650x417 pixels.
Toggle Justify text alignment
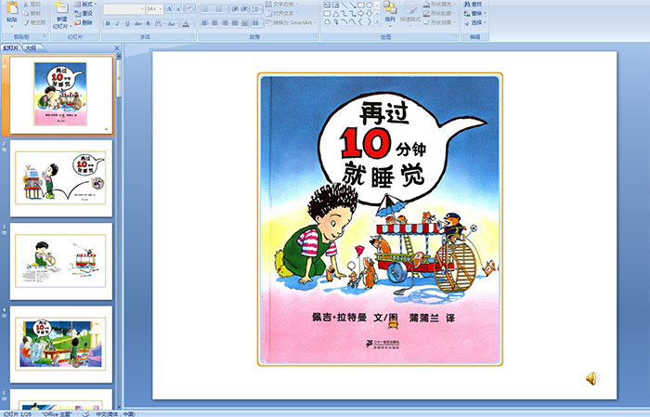click(x=235, y=23)
